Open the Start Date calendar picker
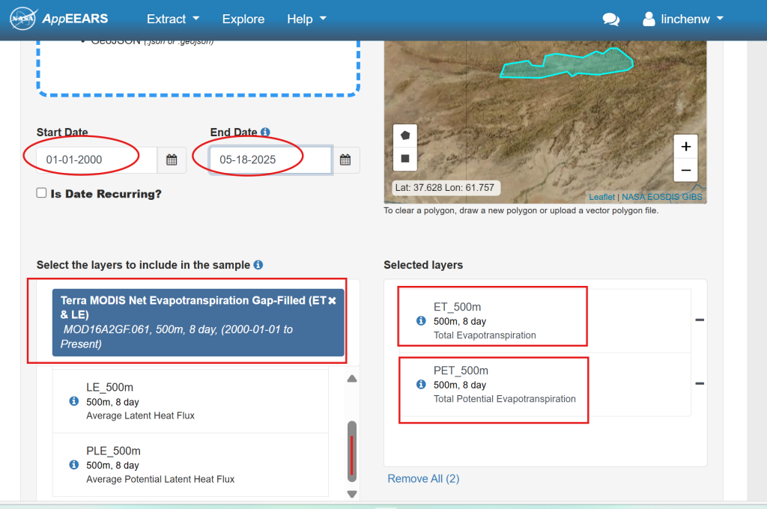The height and width of the screenshot is (509, 767). click(x=172, y=160)
